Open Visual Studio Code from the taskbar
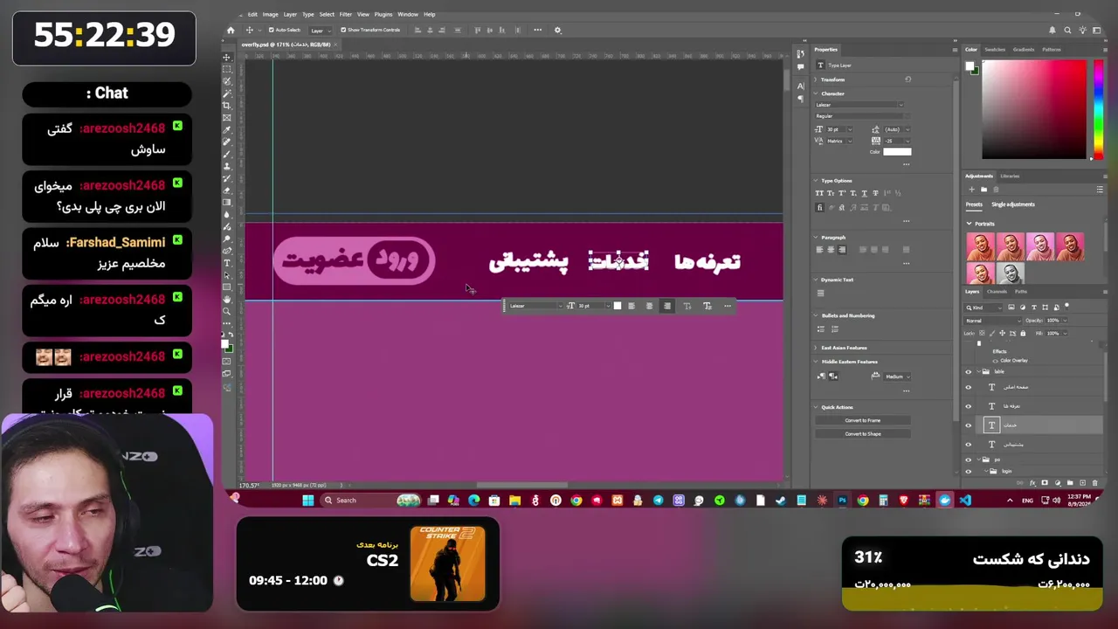 (x=965, y=501)
